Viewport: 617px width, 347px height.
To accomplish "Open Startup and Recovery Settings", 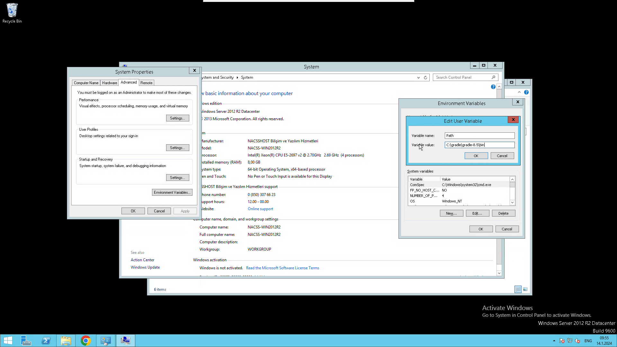I will pyautogui.click(x=177, y=178).
